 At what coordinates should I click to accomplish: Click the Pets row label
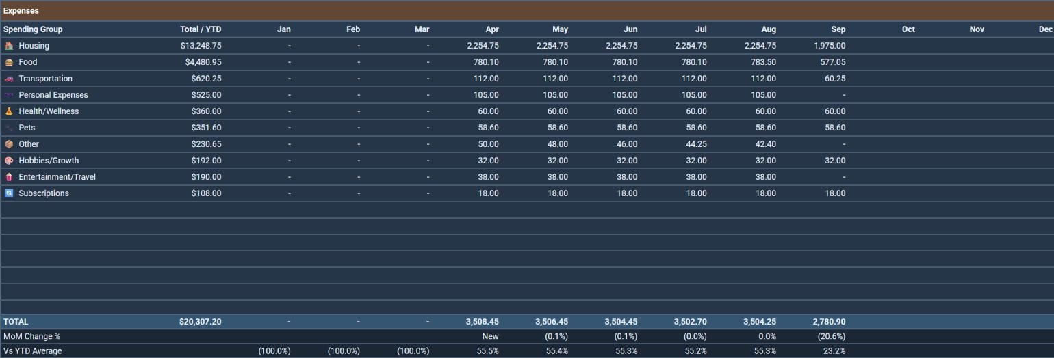pyautogui.click(x=27, y=128)
